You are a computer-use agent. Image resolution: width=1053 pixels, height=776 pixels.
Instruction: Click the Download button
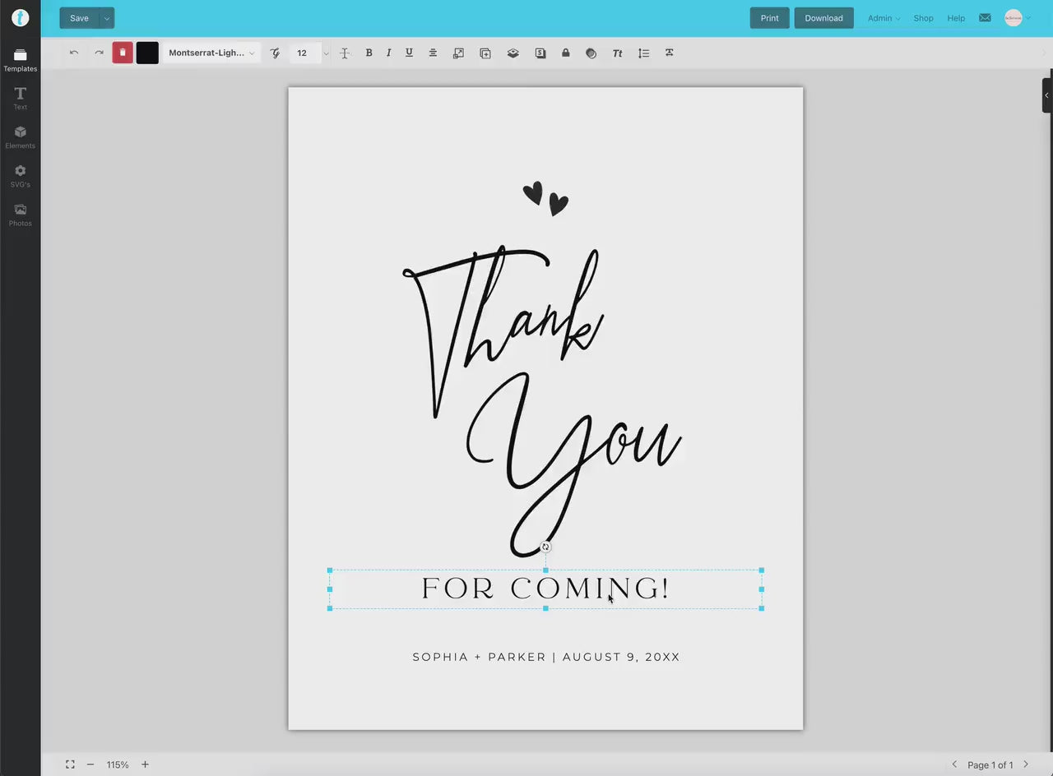point(823,18)
